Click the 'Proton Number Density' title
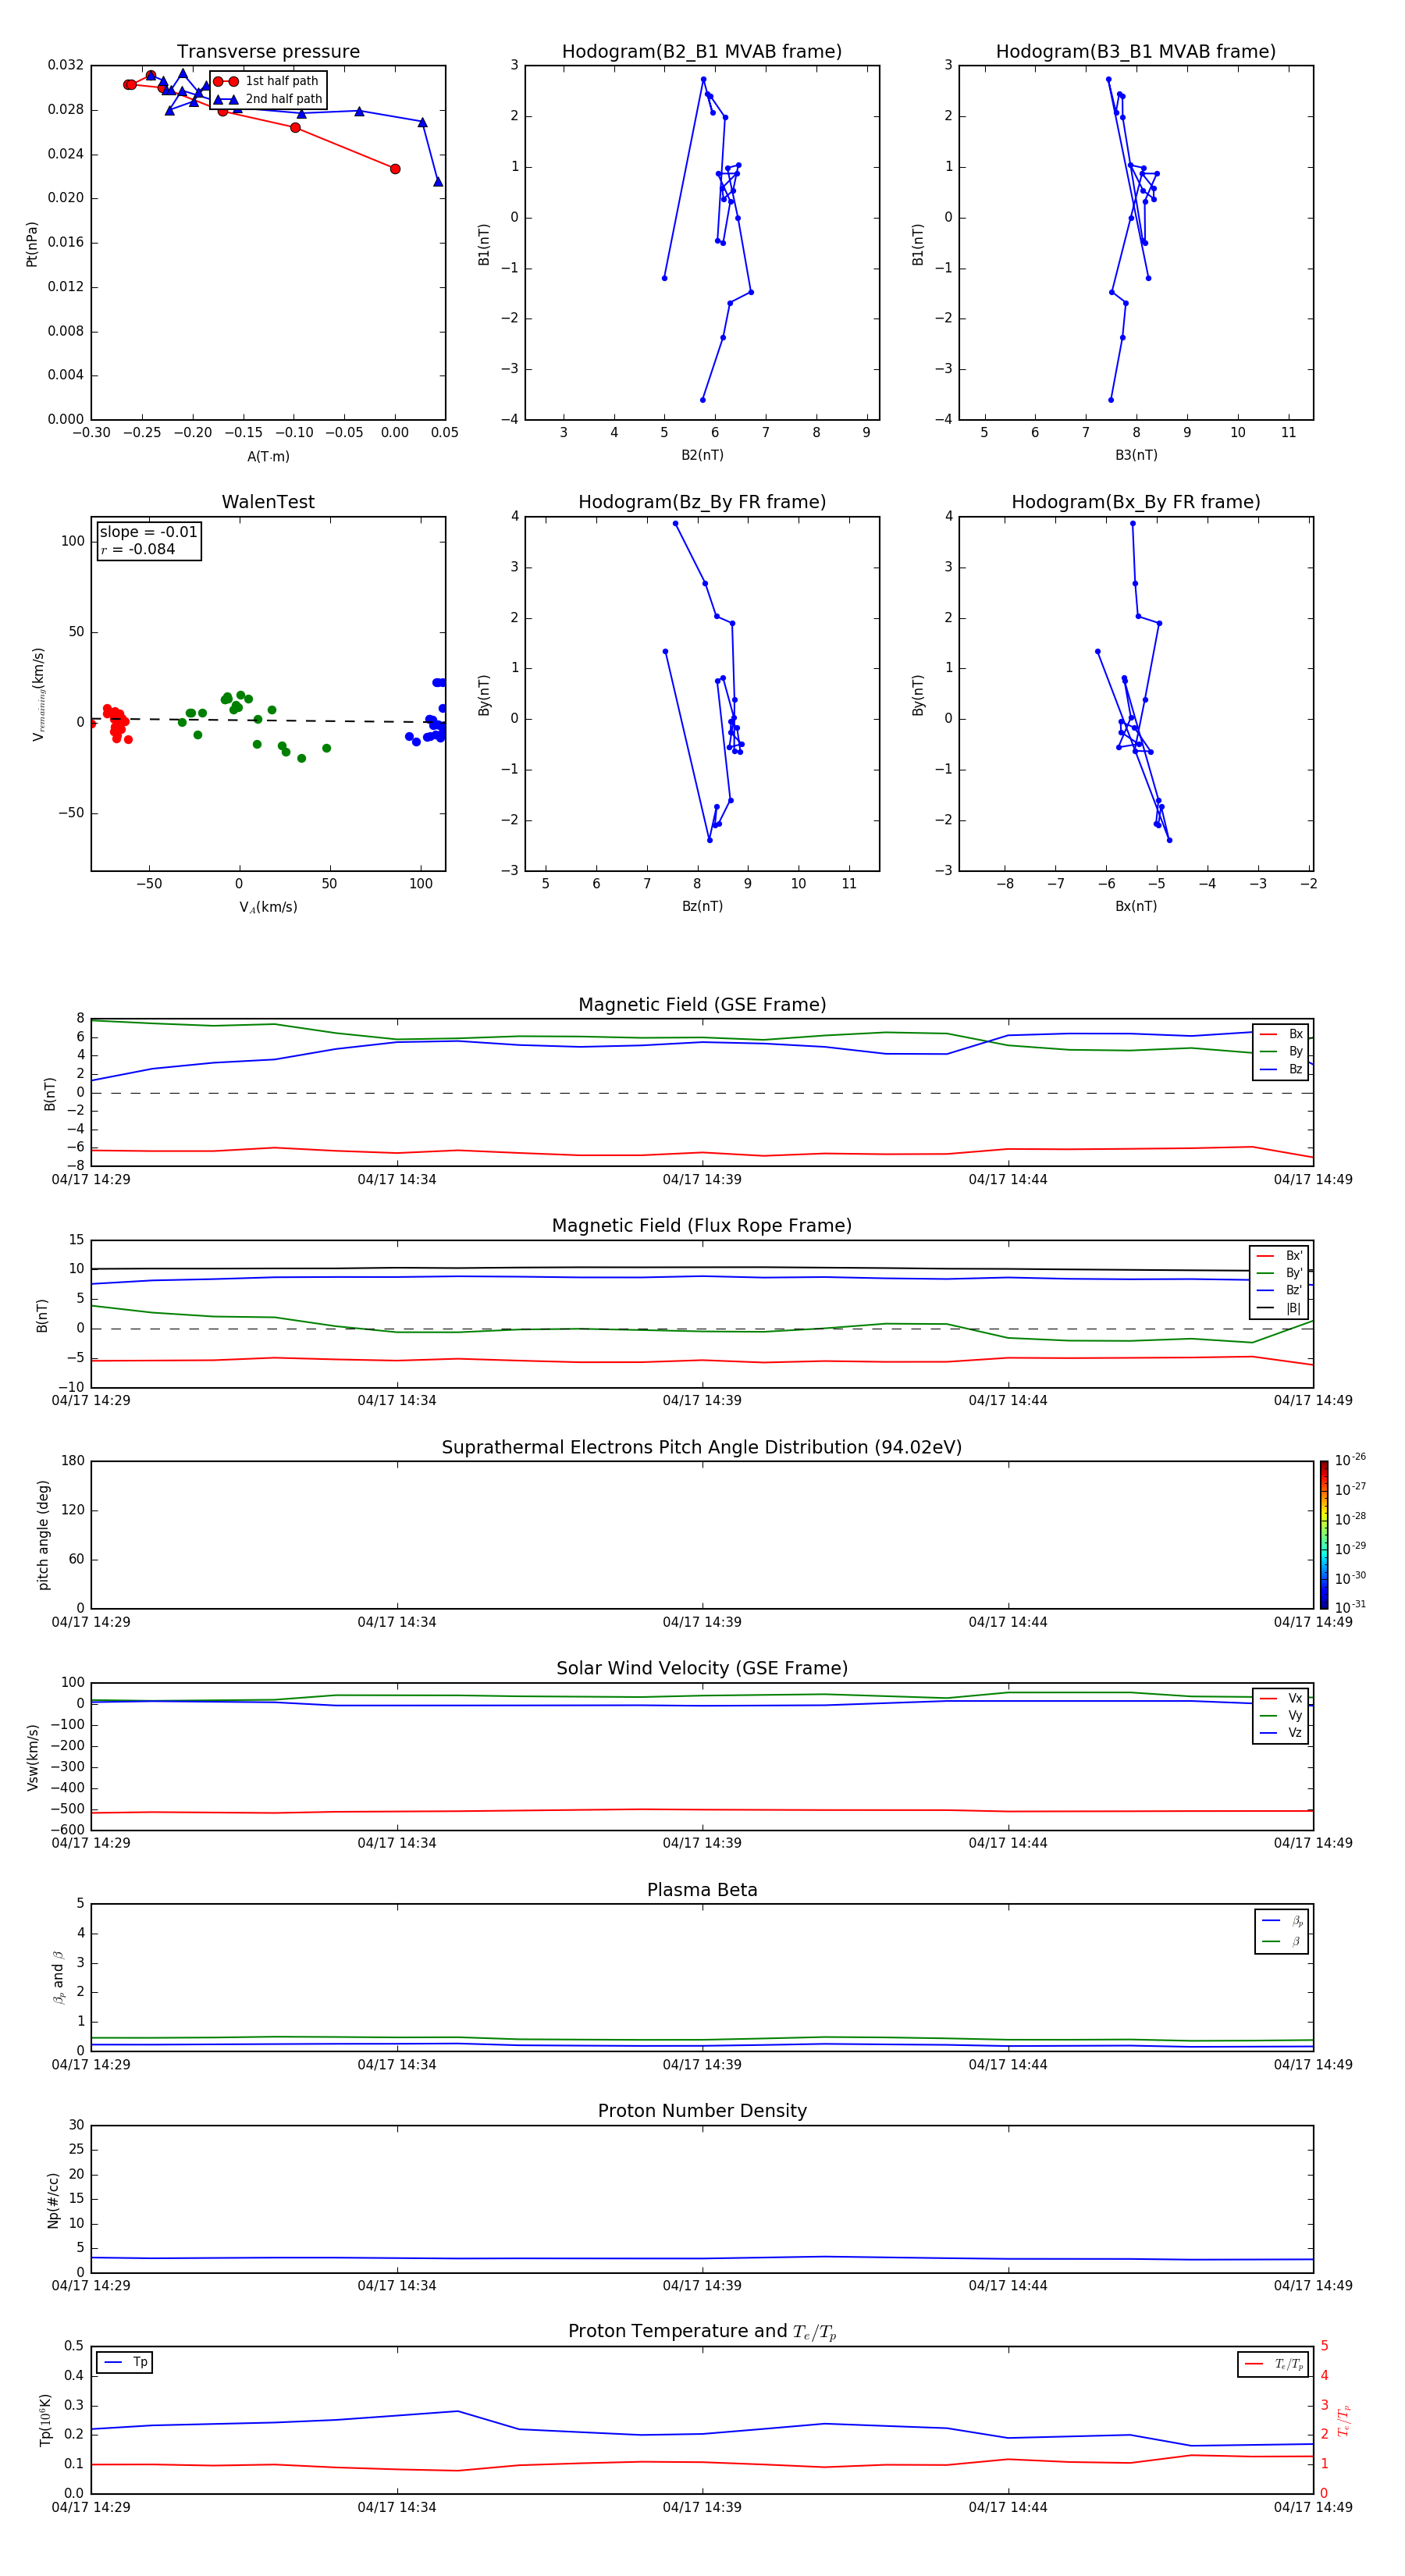 [702, 2112]
